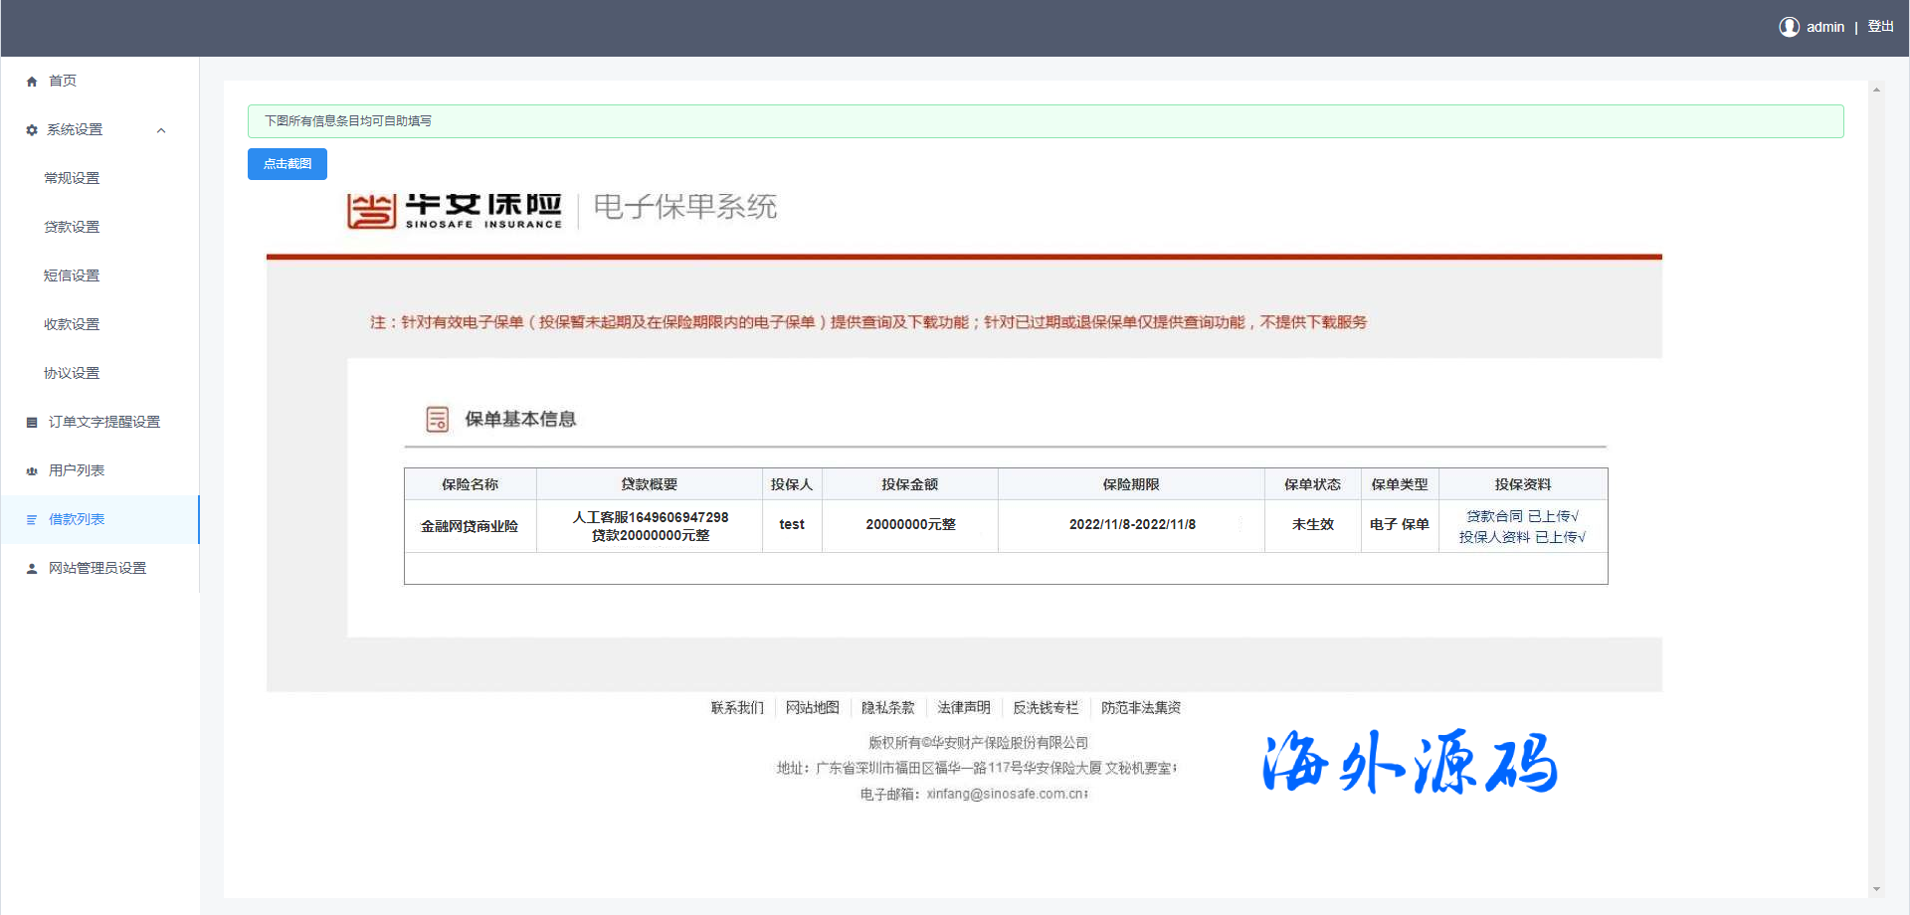The image size is (1910, 915).
Task: Select 短信设置 in the sidebar
Action: [x=72, y=275]
